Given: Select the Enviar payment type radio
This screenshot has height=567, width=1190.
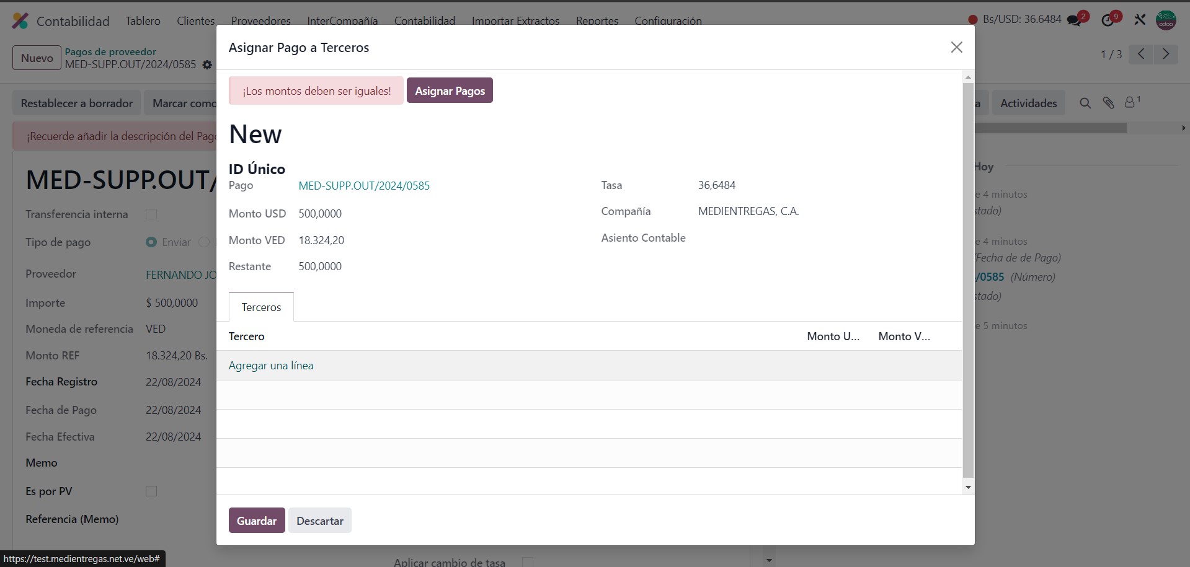Looking at the screenshot, I should click(151, 242).
